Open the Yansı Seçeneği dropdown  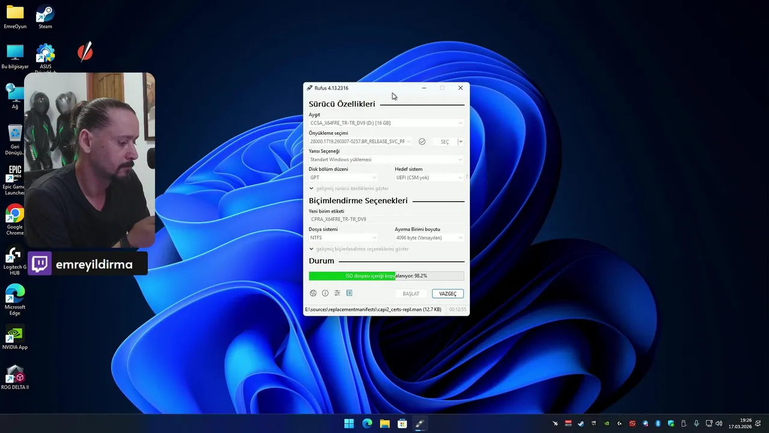point(386,159)
